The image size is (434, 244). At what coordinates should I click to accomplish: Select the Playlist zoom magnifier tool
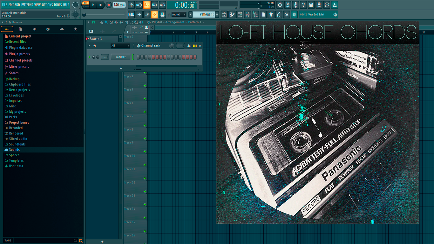pos(136,22)
